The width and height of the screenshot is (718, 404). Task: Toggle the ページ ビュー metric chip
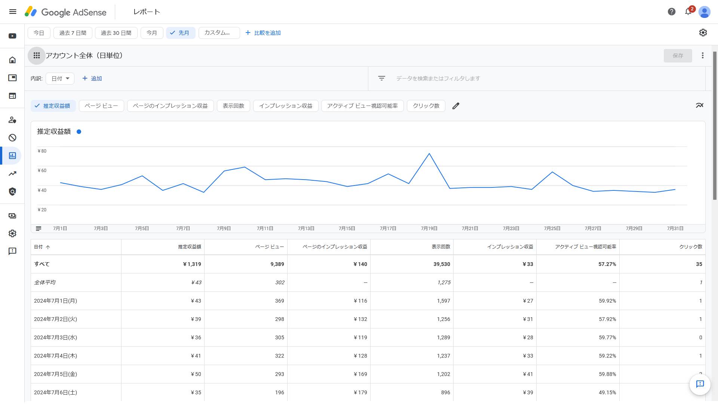pyautogui.click(x=101, y=106)
